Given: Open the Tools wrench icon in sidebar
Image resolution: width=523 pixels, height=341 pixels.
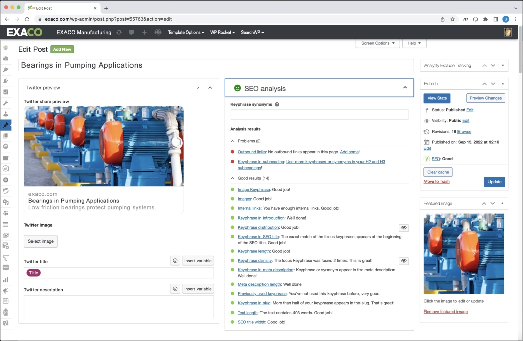Looking at the screenshot, I should pos(6,103).
